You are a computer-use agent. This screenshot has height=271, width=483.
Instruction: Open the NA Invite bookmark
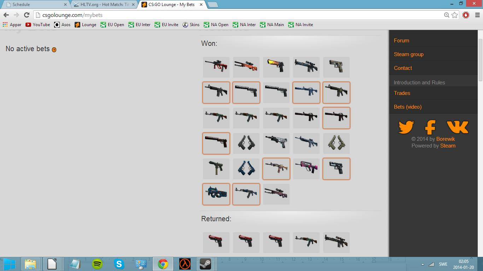(301, 25)
